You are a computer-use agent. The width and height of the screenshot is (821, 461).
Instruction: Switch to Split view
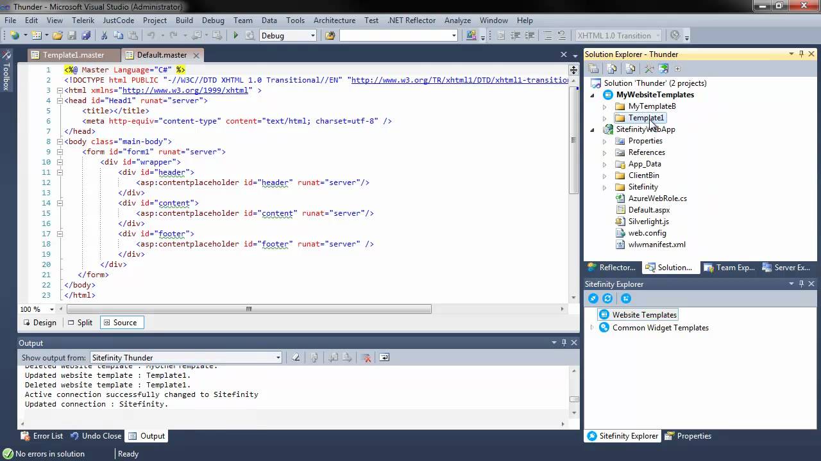[x=80, y=323]
